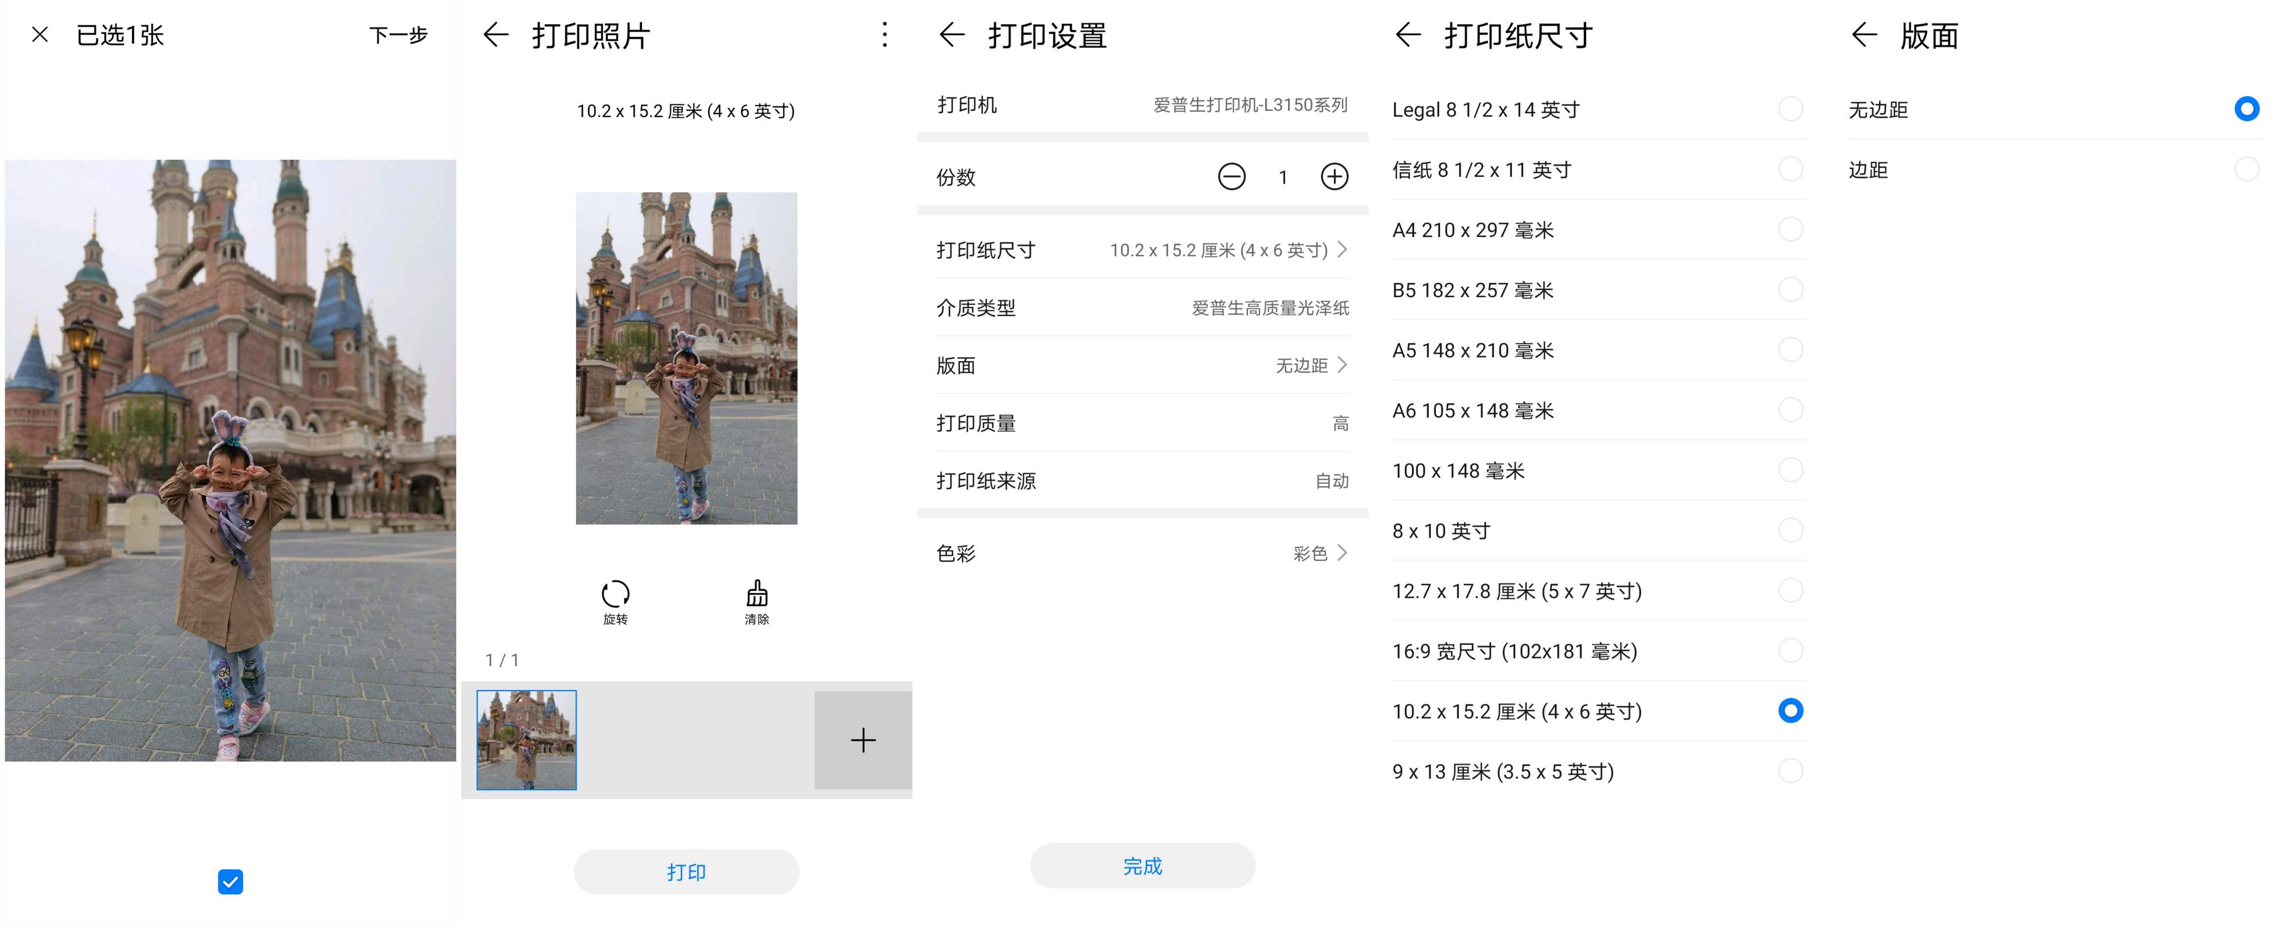Tap the 完成 button
This screenshot has height=929, width=2286.
coord(1142,865)
